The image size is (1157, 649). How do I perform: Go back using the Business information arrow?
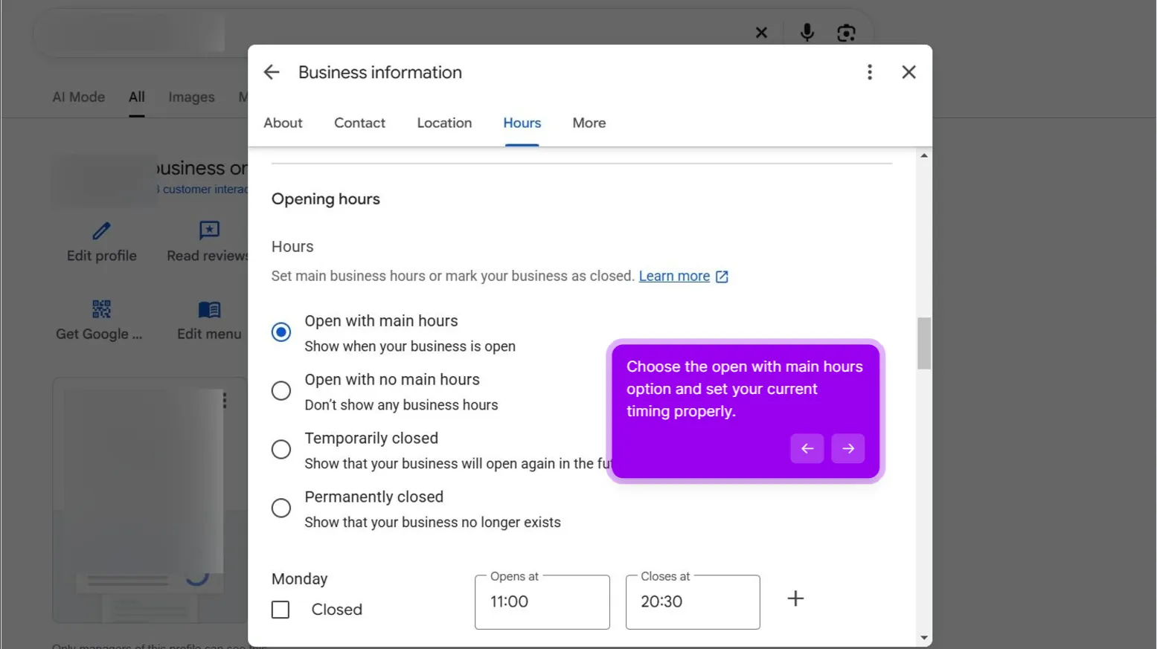[272, 72]
